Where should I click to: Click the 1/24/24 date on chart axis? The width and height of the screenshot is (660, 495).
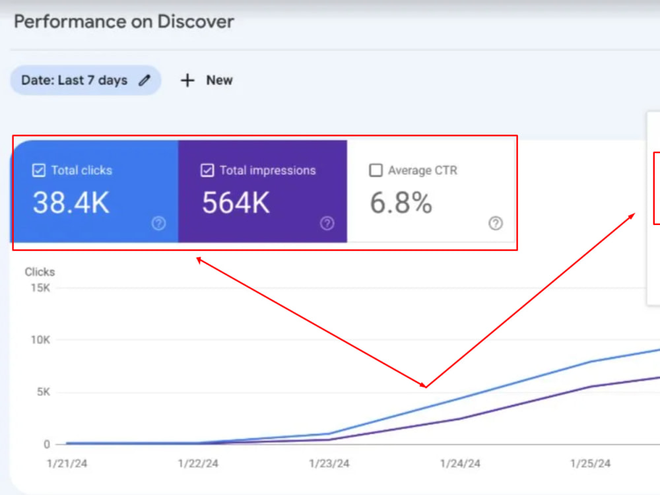(x=460, y=463)
